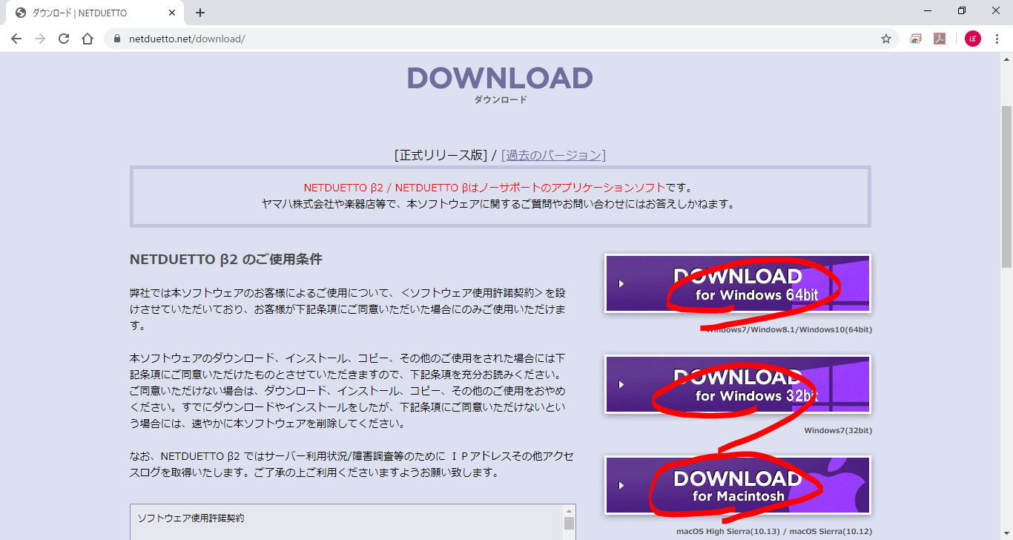1013x540 pixels.
Task: Download NETDUETTO for Macintosh
Action: pyautogui.click(x=738, y=485)
